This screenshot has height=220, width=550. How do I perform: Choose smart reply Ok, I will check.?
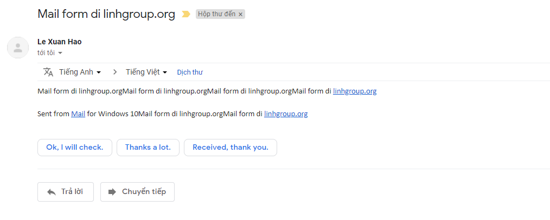(x=75, y=147)
